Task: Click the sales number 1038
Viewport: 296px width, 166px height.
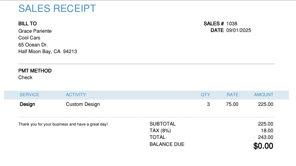Action: click(x=231, y=24)
